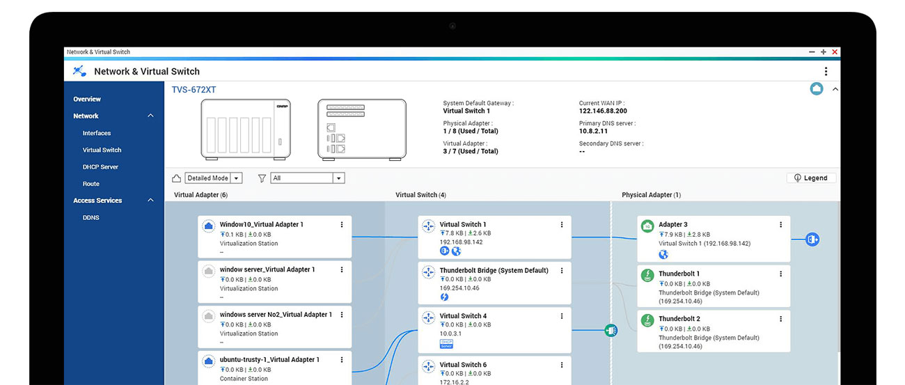Click Virtual Adapter (6) column header
Image resolution: width=905 pixels, height=385 pixels.
click(200, 195)
